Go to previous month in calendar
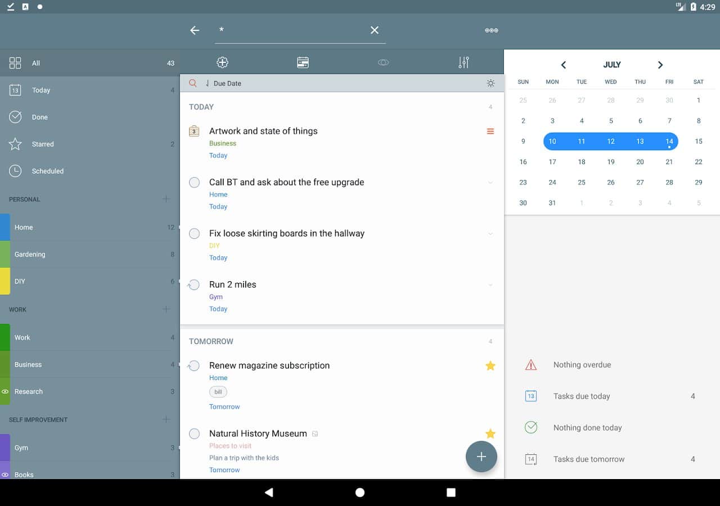This screenshot has height=506, width=720. click(563, 65)
